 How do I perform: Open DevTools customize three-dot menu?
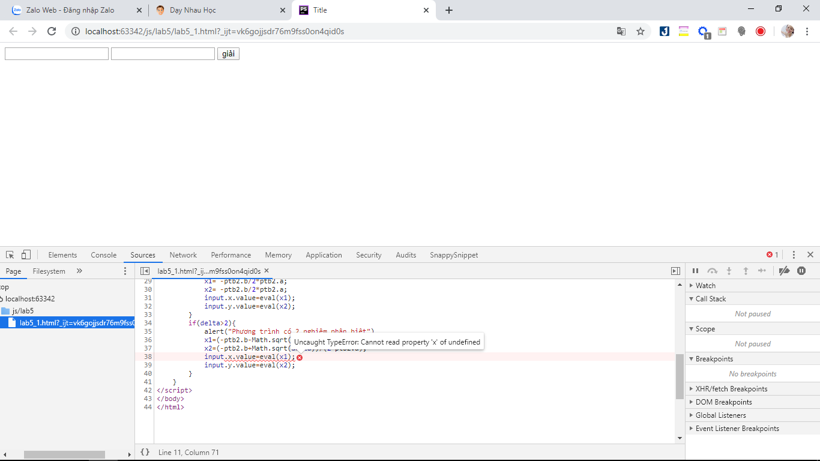pyautogui.click(x=794, y=255)
